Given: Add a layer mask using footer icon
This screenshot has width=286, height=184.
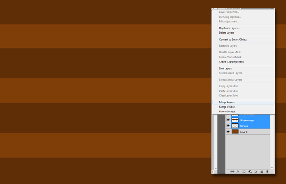Looking at the screenshot, I should (x=244, y=172).
